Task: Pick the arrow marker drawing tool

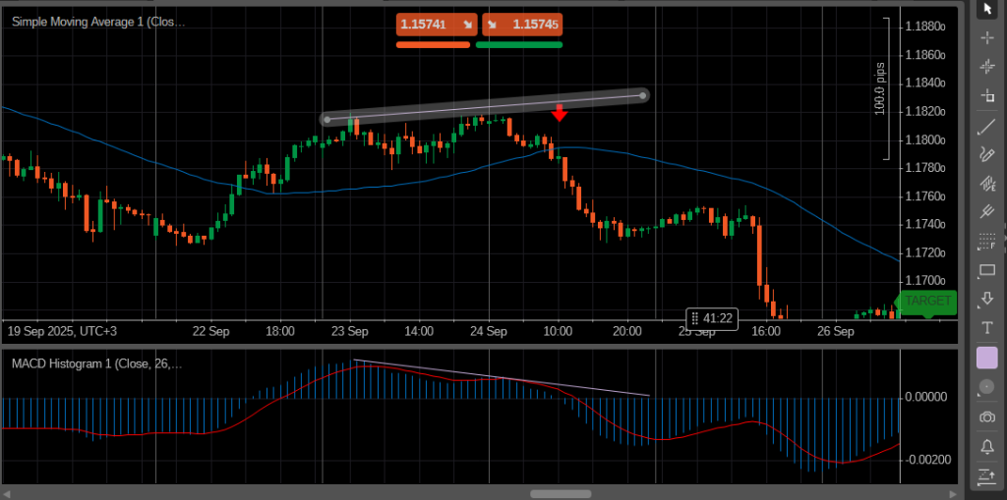Action: point(987,299)
